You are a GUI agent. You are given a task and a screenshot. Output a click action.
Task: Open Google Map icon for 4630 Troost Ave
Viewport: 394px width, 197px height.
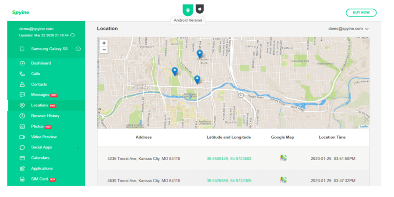283,180
